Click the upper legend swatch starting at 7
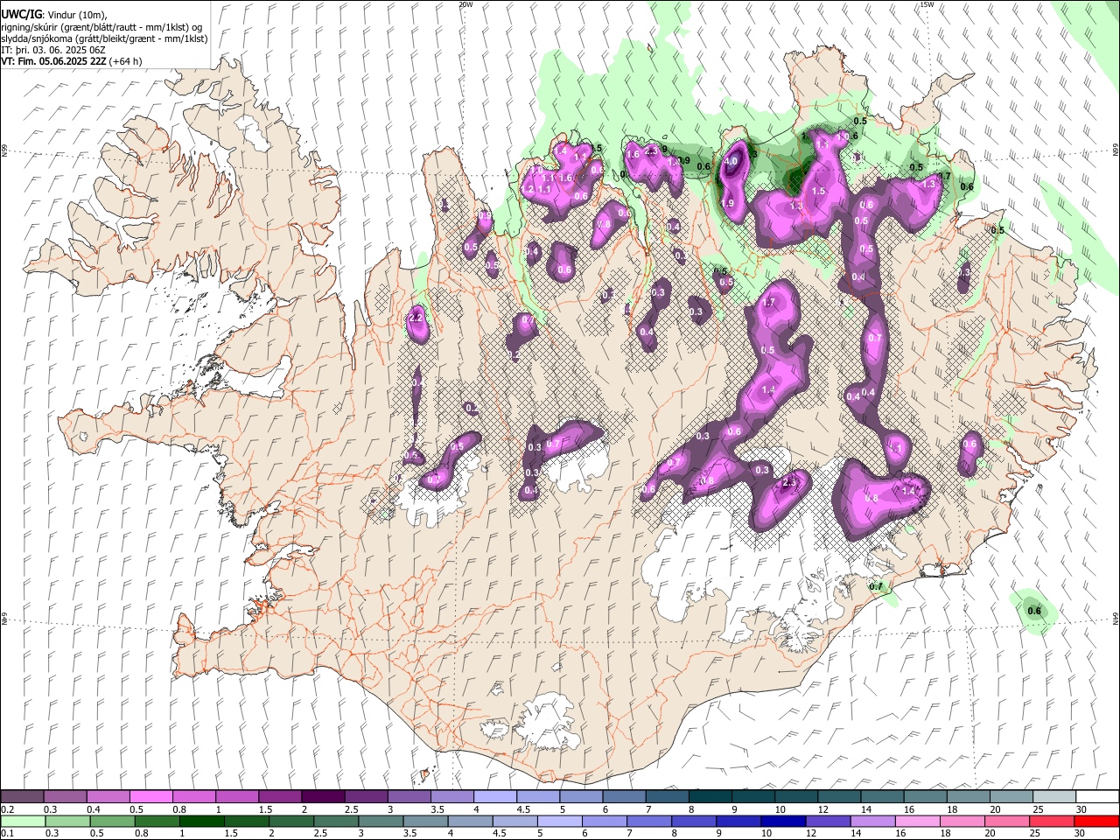The height and width of the screenshot is (840, 1120). [668, 797]
